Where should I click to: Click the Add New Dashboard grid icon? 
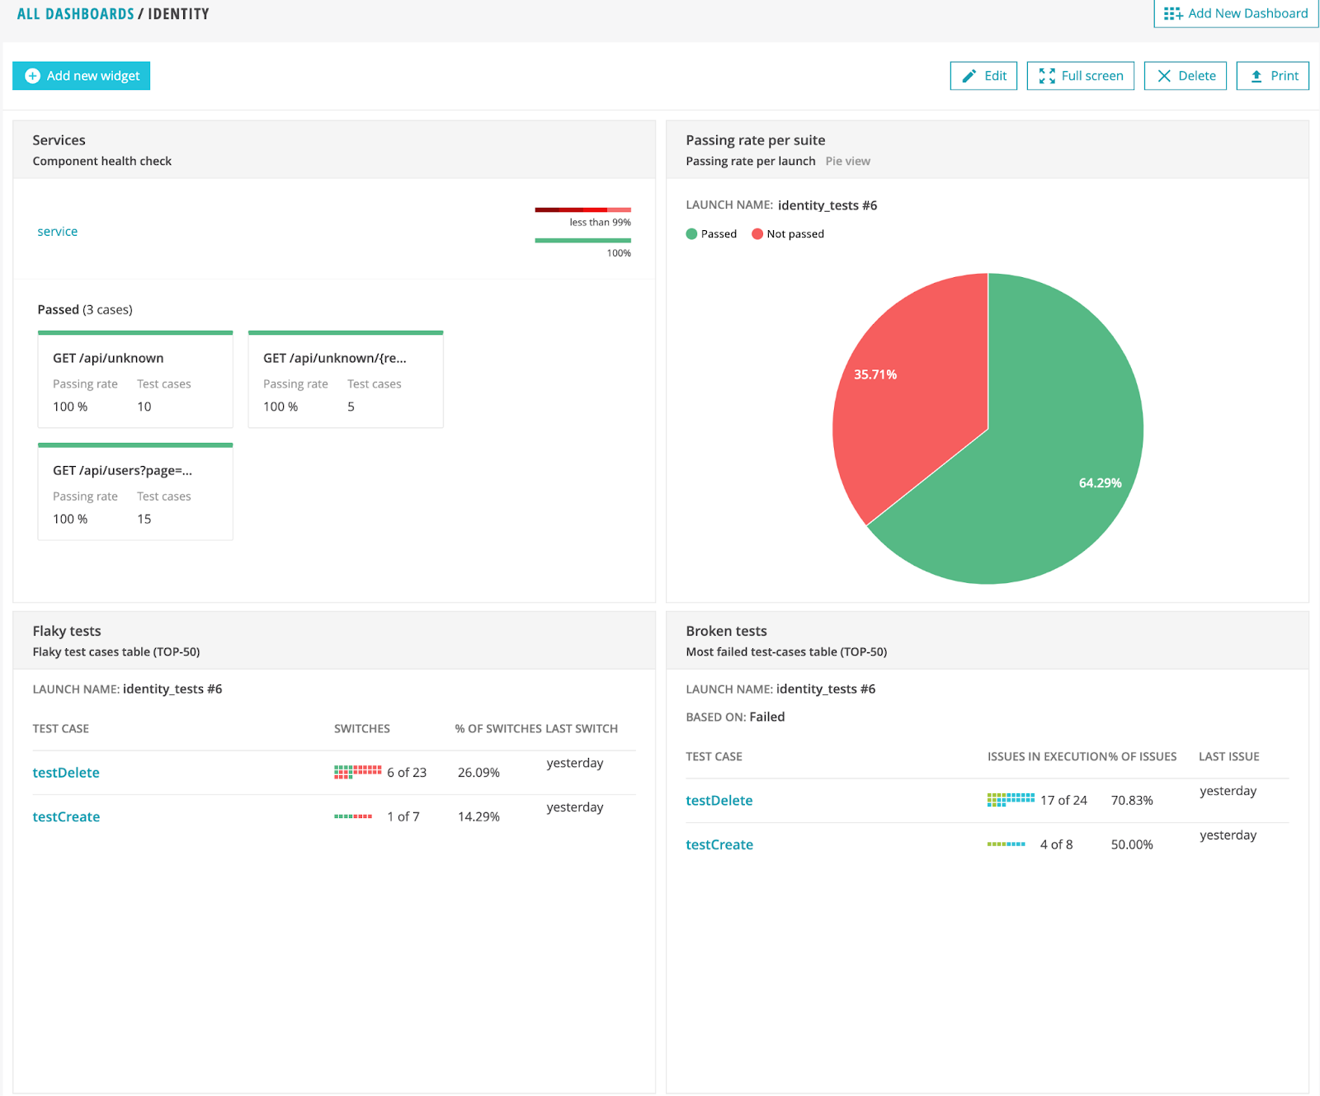[x=1171, y=13]
